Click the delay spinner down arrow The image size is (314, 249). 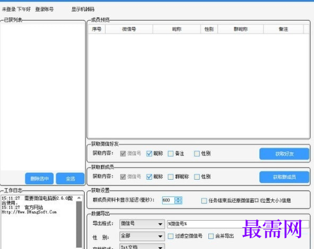[178, 202]
